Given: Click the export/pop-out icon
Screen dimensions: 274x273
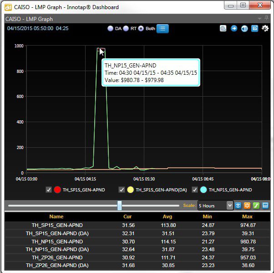Looking at the screenshot, I should click(254, 28).
